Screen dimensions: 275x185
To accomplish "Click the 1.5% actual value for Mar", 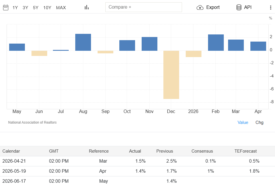I will [141, 161].
